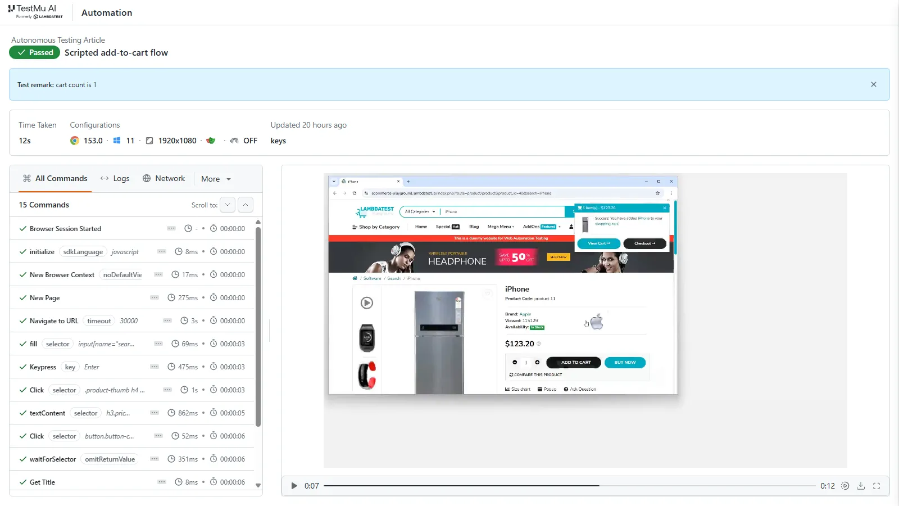899x506 pixels.
Task: Switch to the Network tab
Action: tap(164, 178)
